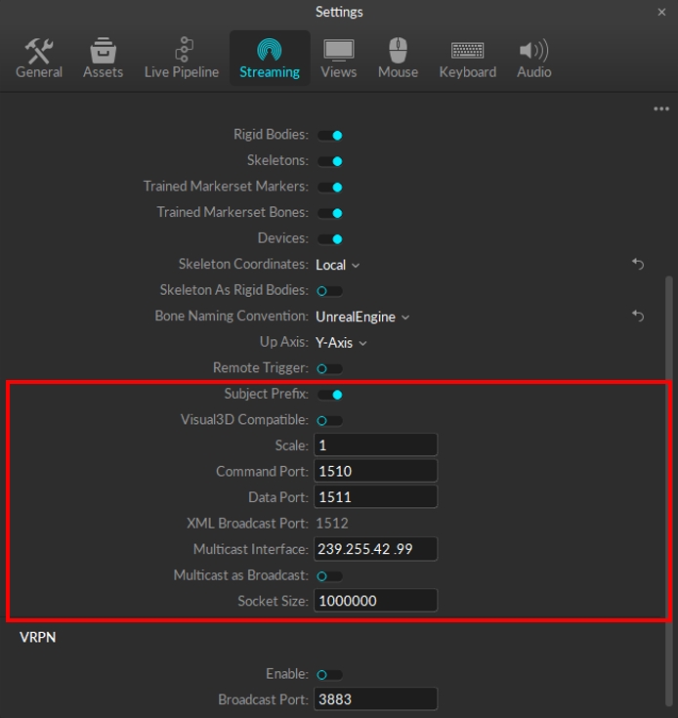Open the Assets settings tab
Image resolution: width=678 pixels, height=718 pixels.
[103, 59]
